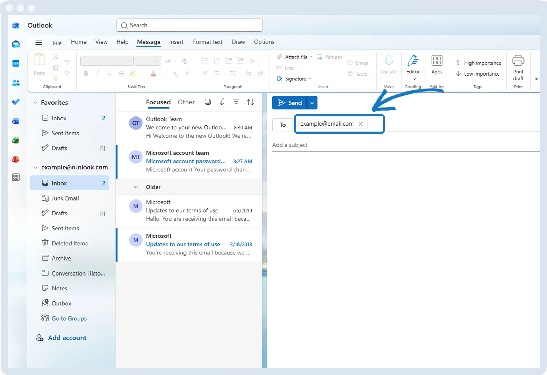547x375 pixels.
Task: Open the Outlook Team welcome email
Action: pyautogui.click(x=189, y=128)
